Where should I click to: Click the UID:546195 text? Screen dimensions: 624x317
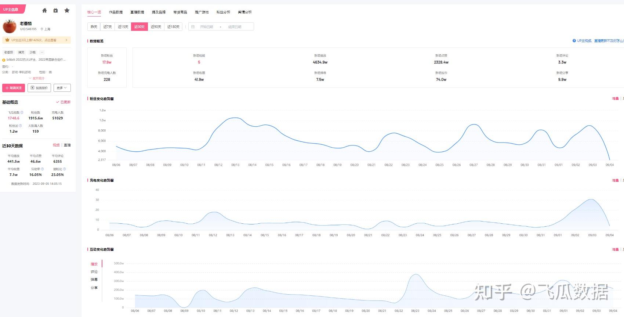[28, 29]
